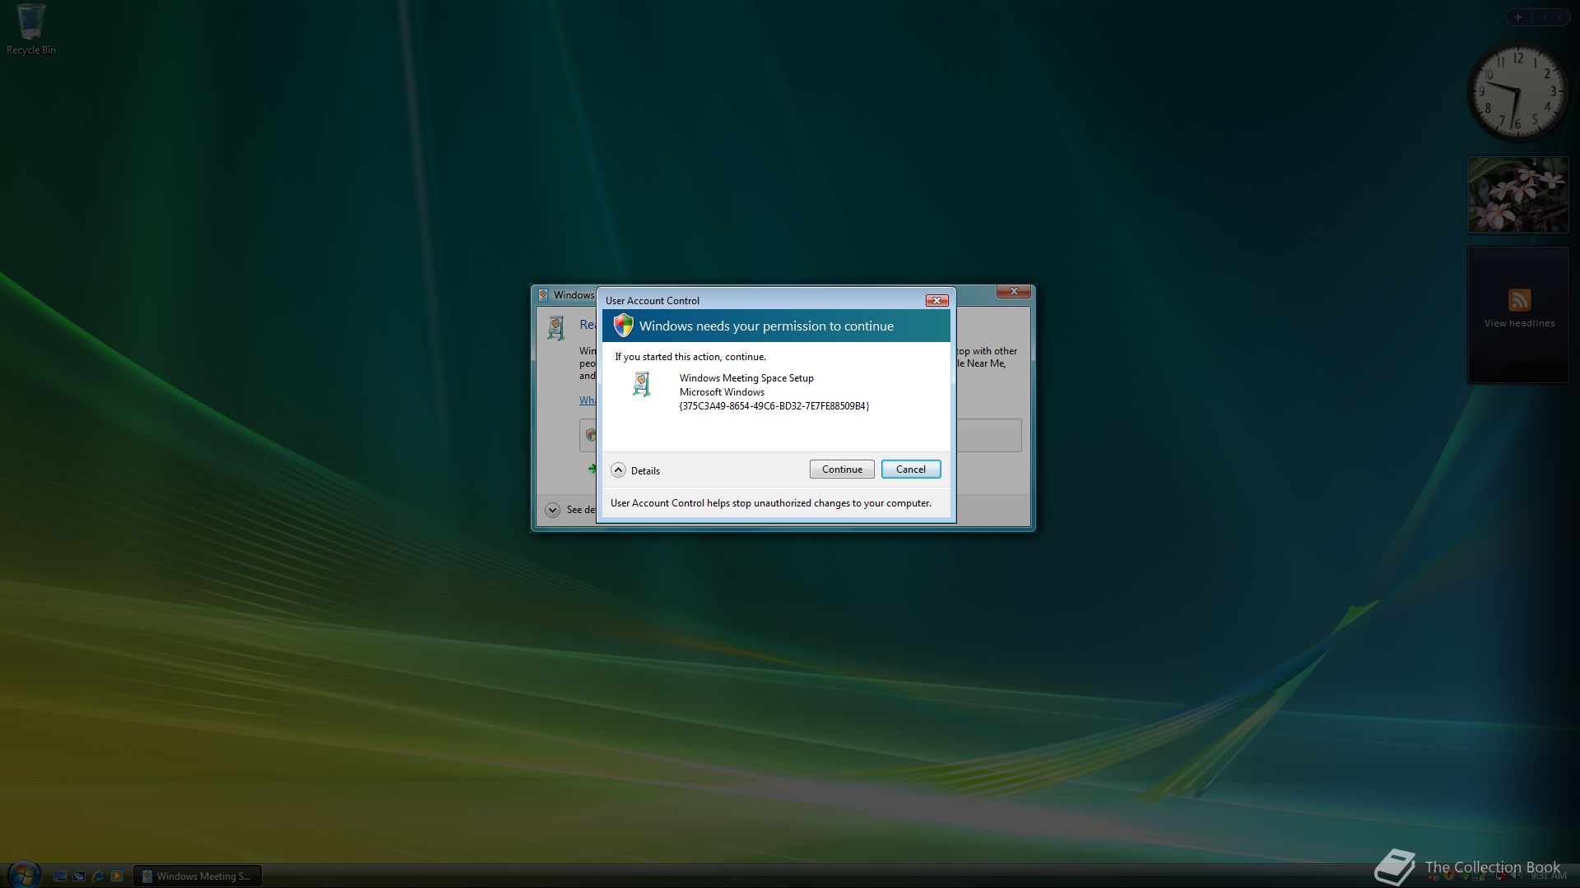Image resolution: width=1580 pixels, height=888 pixels.
Task: Select the Windows Meeting S... taskbar button
Action: 197,876
